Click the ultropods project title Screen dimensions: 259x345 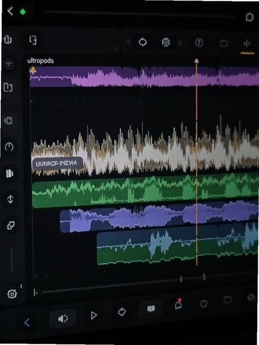click(40, 61)
